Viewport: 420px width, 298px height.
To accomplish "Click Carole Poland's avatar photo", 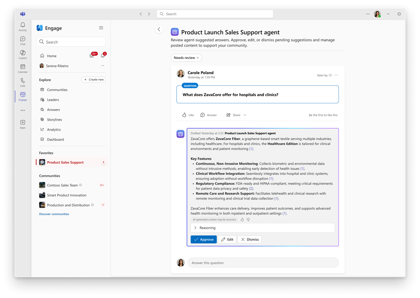I will tap(181, 74).
